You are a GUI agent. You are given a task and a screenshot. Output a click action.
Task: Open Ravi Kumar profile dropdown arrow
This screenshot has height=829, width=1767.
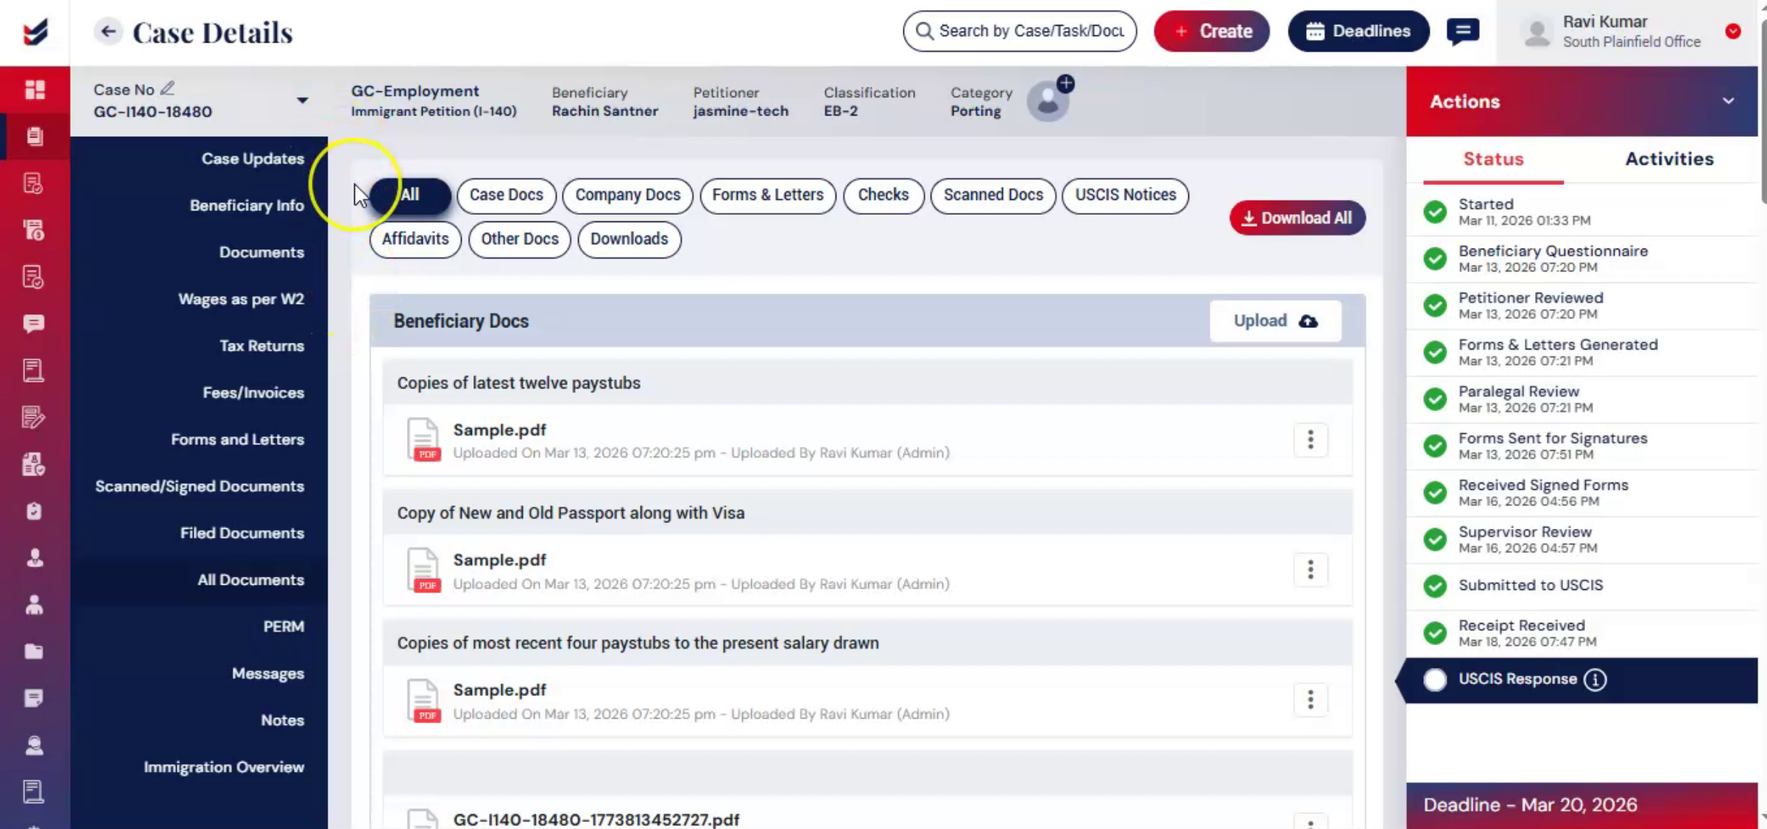1733,31
